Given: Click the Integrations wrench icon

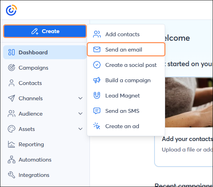Looking at the screenshot, I should [x=12, y=175].
